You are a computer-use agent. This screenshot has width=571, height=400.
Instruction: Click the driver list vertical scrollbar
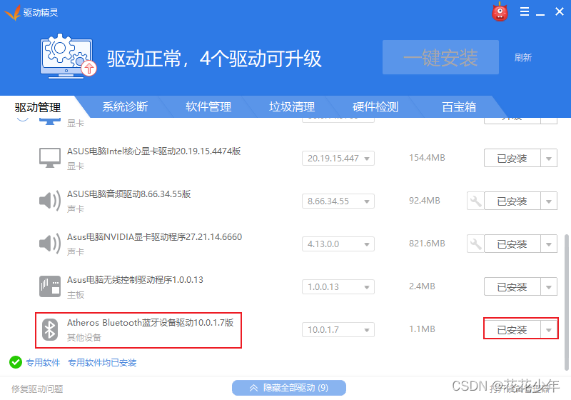tap(566, 302)
